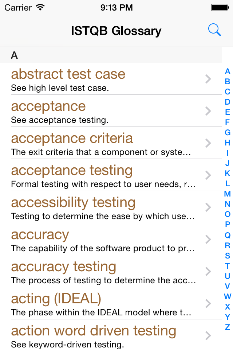The image size is (233, 350).
Task: Tap the Wi-Fi status icon
Action: click(x=40, y=8)
